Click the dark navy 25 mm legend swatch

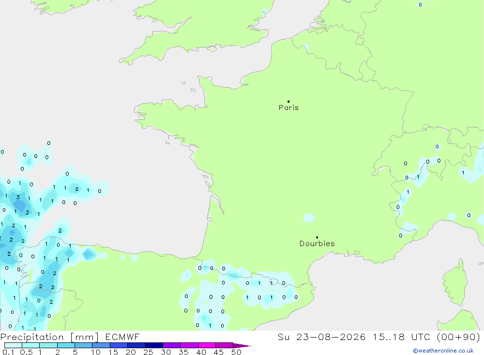154,345
